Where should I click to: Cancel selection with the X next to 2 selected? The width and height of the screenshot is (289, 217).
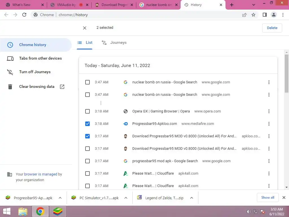(x=85, y=28)
